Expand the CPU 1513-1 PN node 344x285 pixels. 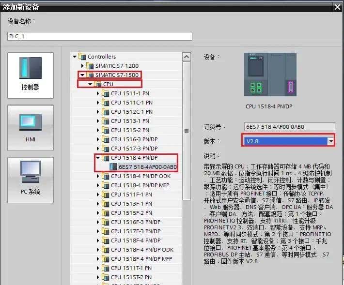point(98,121)
